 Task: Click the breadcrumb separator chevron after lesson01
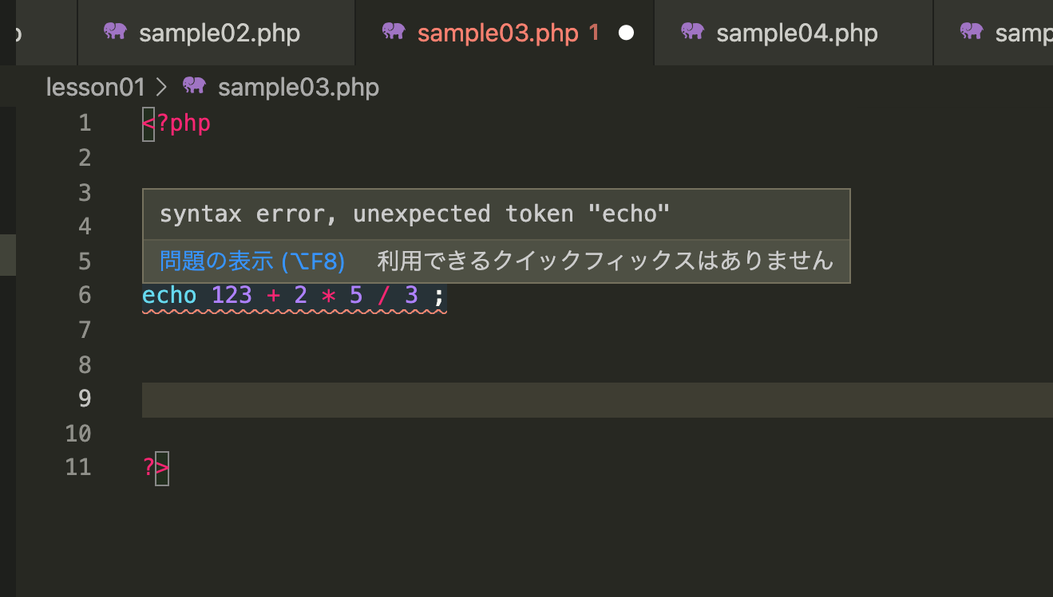[160, 86]
